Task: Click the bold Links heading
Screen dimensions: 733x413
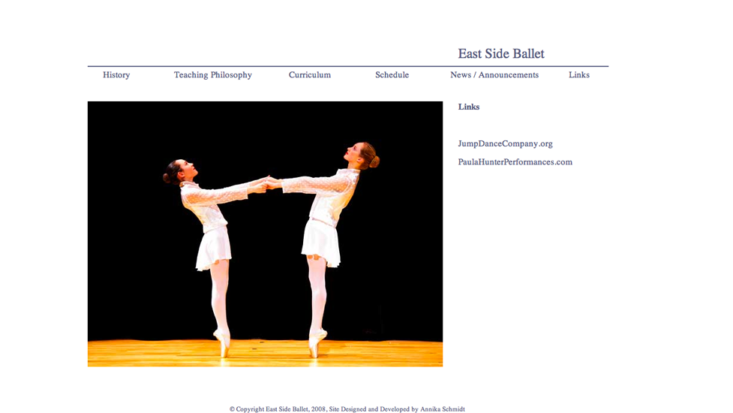Action: coord(469,107)
